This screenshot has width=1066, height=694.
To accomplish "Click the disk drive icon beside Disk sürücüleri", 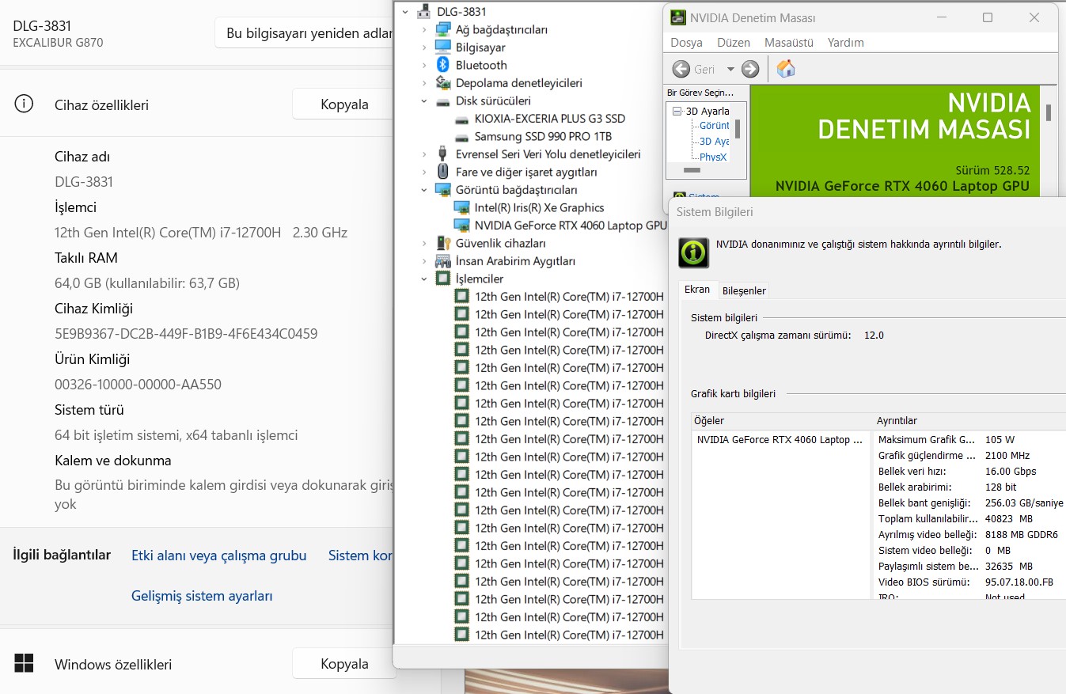I will coord(443,101).
